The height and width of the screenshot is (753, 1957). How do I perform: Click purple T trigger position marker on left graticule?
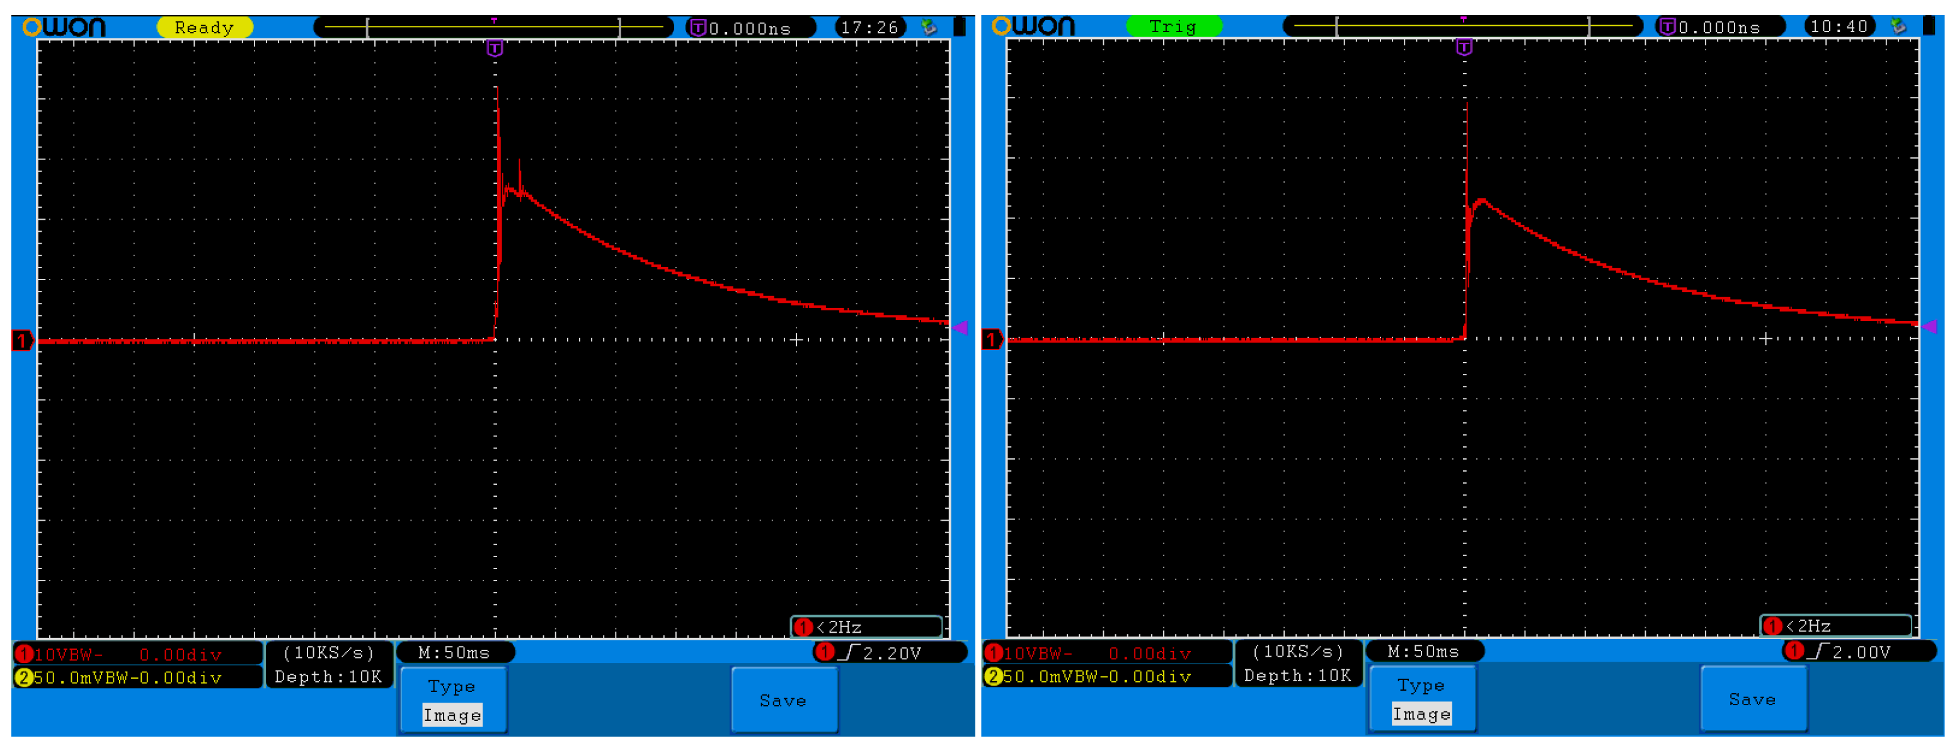coord(495,48)
